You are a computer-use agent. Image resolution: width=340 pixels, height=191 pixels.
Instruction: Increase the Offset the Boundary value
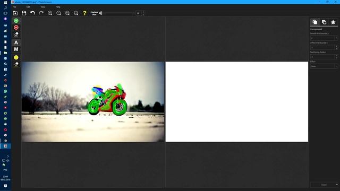click(x=336, y=46)
